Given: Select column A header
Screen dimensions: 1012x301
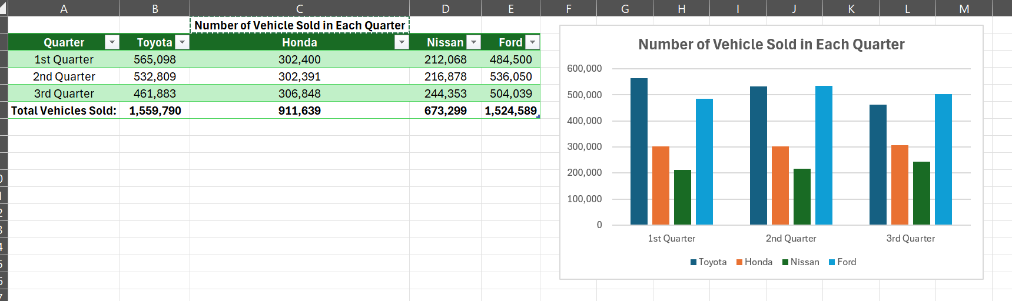Looking at the screenshot, I should pos(64,8).
